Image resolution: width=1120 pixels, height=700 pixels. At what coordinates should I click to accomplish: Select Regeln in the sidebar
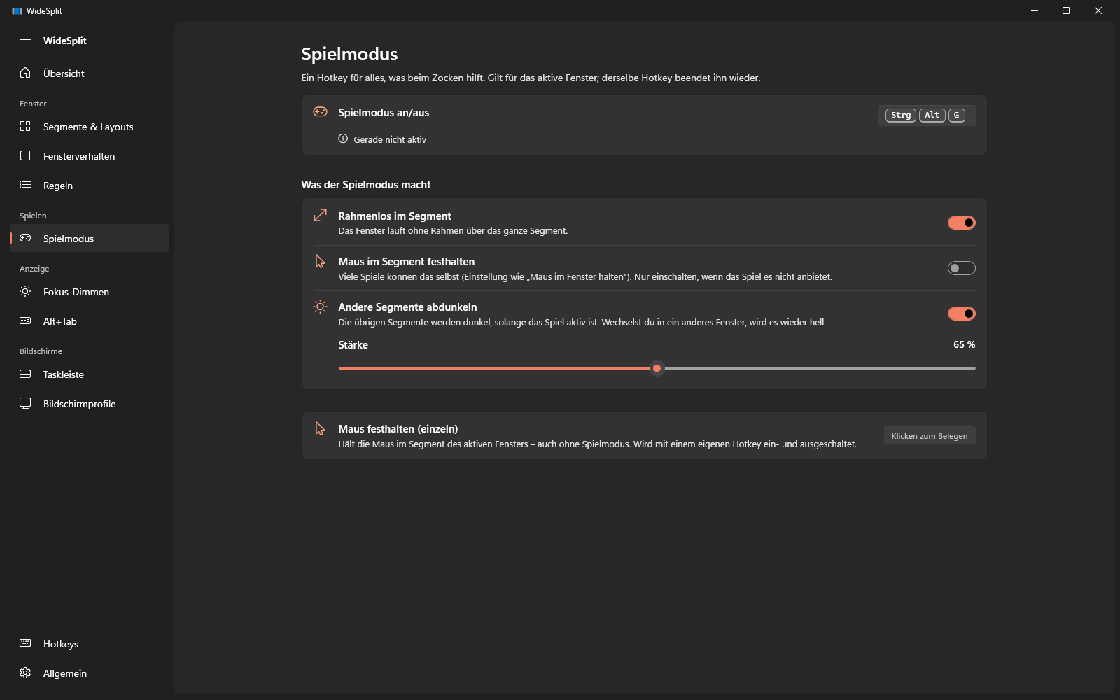point(90,185)
